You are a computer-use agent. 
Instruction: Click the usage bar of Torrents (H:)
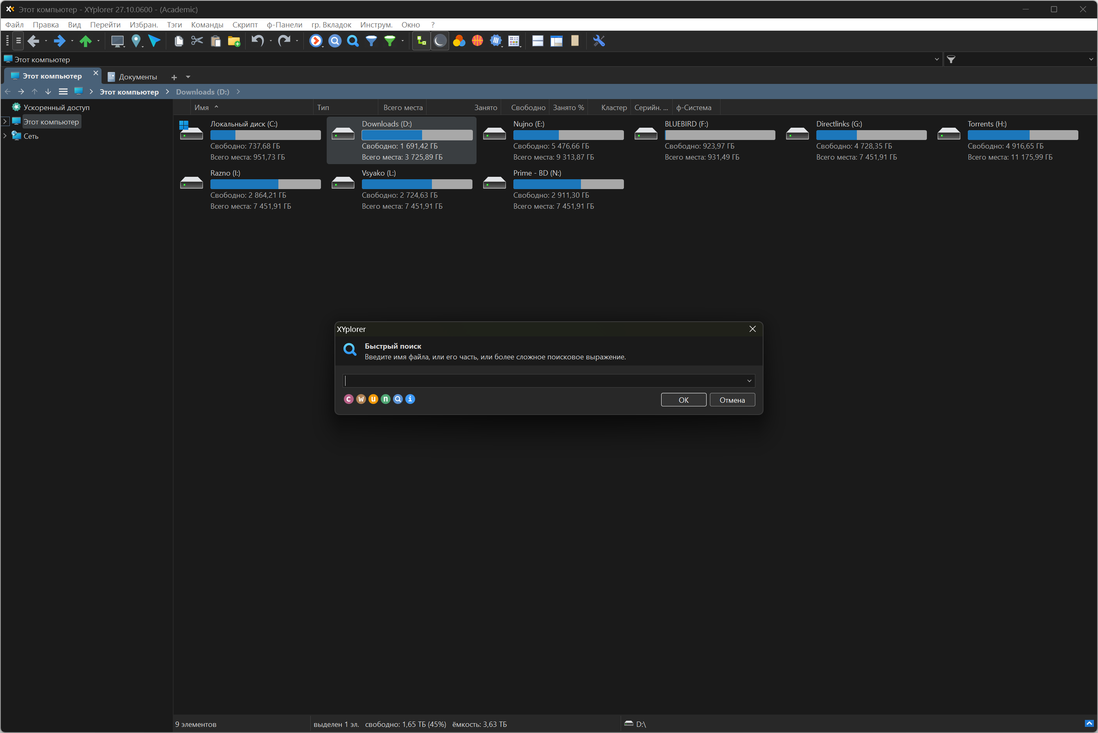[1022, 135]
